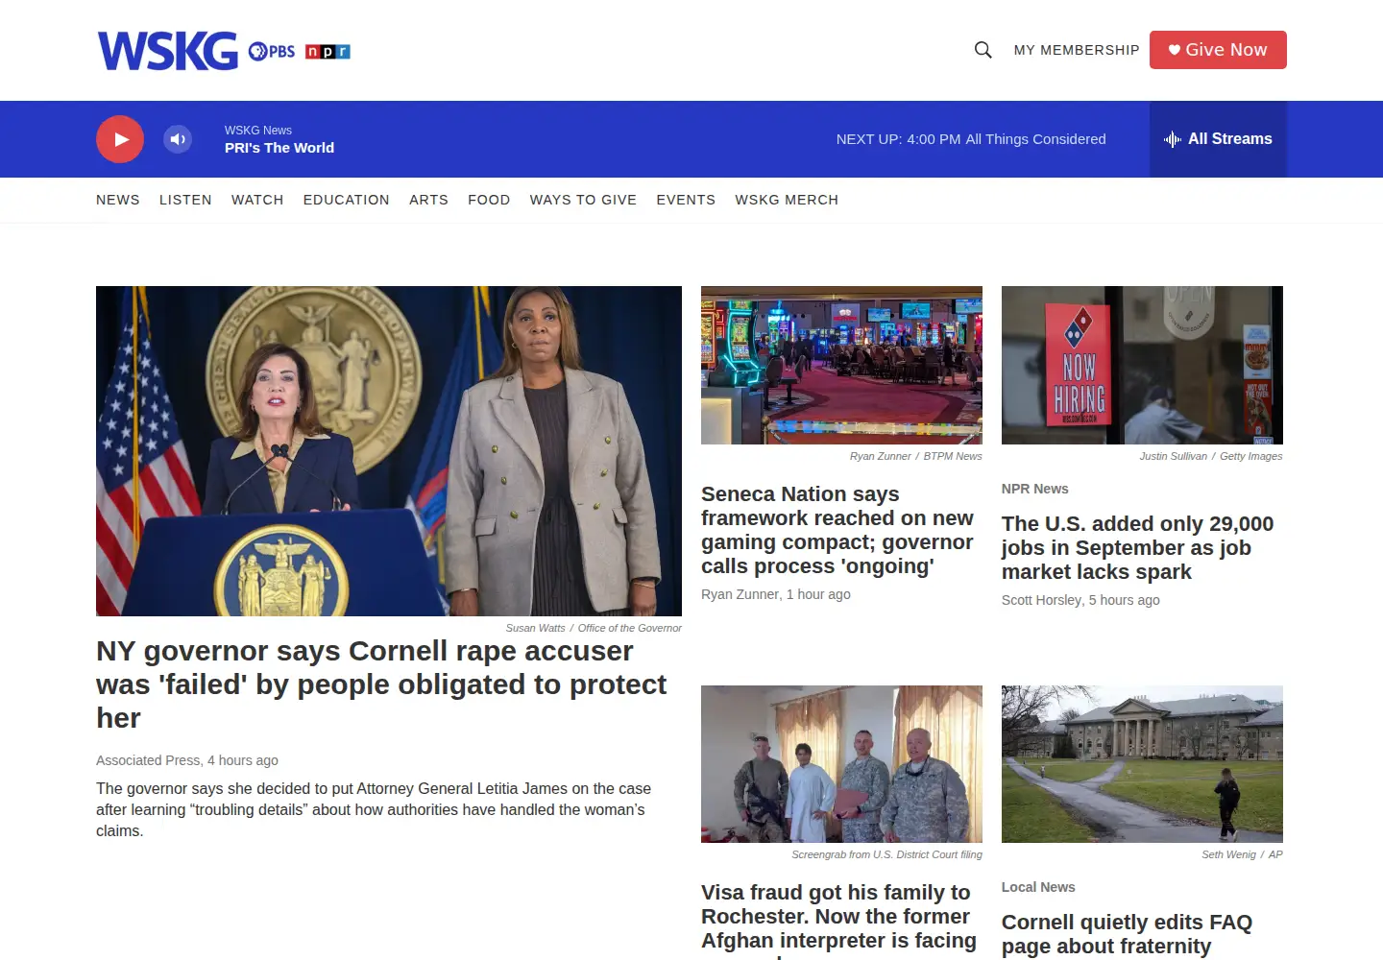Click PRI's The World program title
The height and width of the screenshot is (960, 1383).
[279, 148]
